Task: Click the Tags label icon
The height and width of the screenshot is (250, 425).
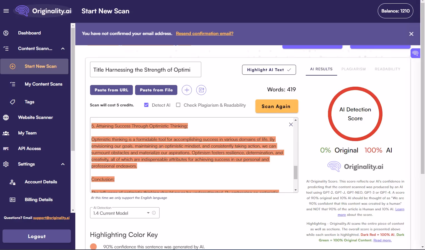Action: pyautogui.click(x=13, y=102)
